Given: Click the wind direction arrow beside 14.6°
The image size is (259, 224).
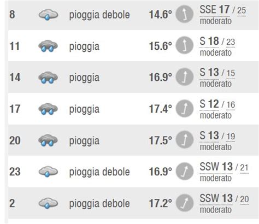Looking at the screenshot, I should click(184, 14).
